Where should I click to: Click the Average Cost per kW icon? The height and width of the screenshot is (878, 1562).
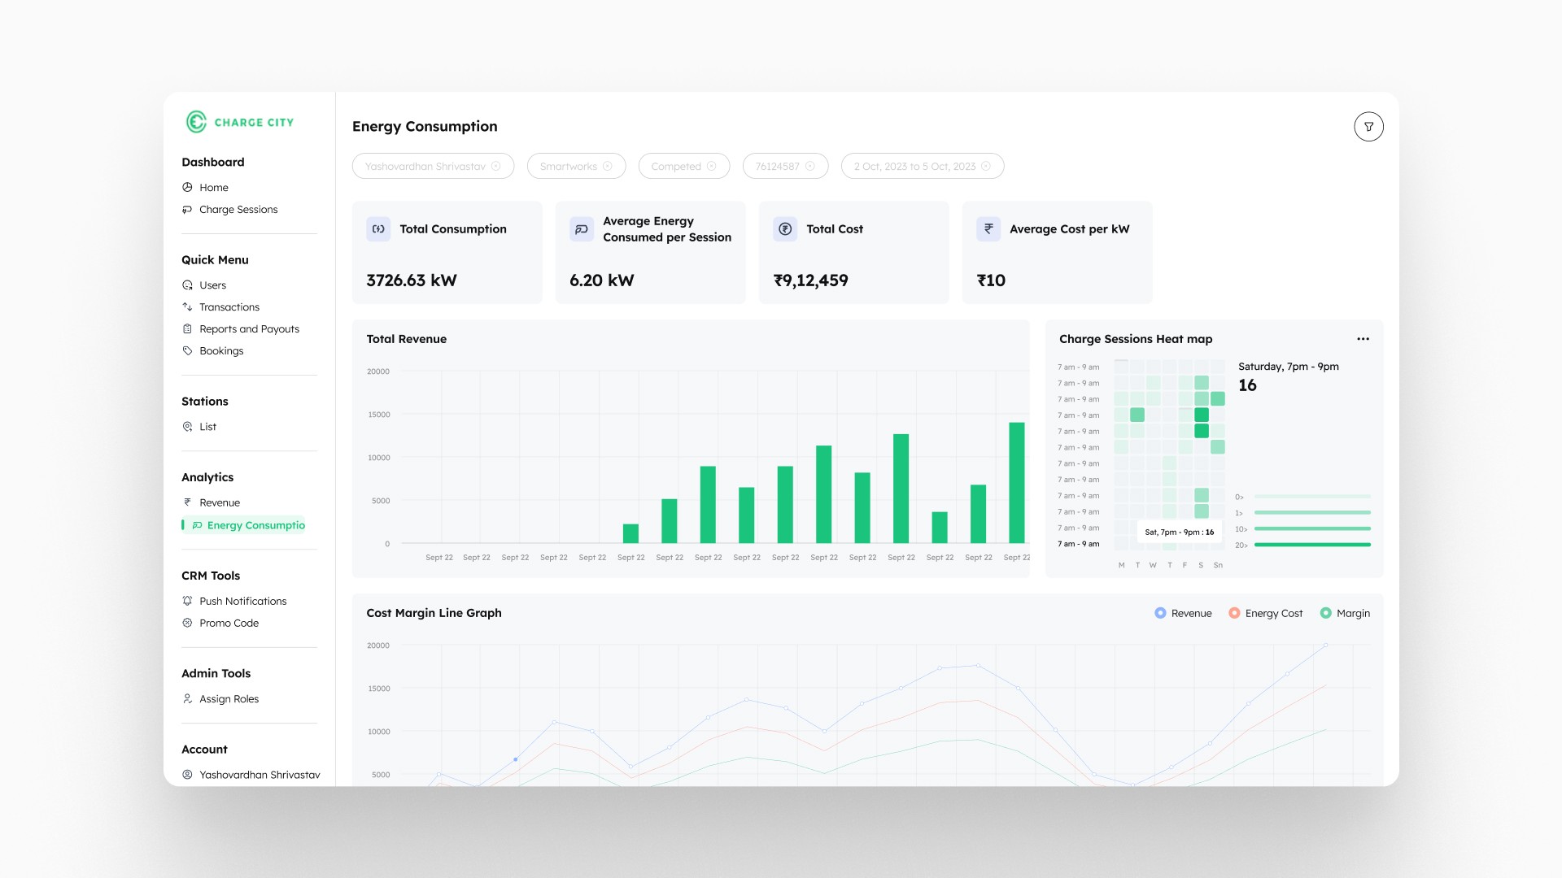click(988, 229)
